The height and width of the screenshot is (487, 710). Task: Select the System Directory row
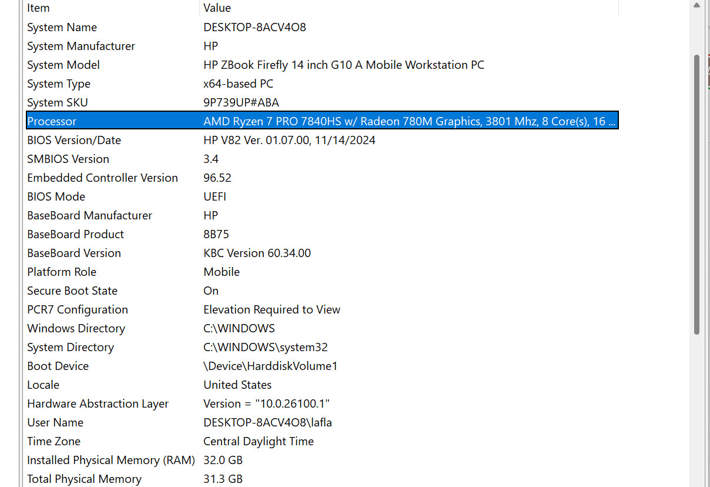[322, 347]
